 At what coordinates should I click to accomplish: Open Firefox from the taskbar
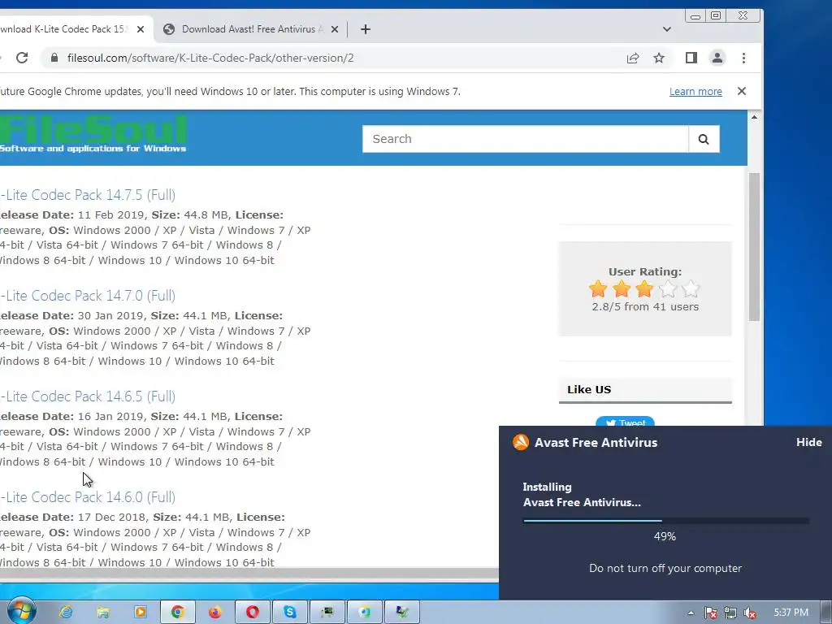[x=214, y=613]
